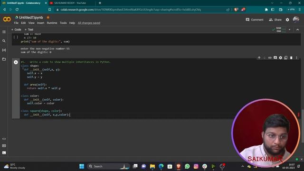Open code snippets panel
Viewport: 304px width, 171px height.
pos(4,139)
